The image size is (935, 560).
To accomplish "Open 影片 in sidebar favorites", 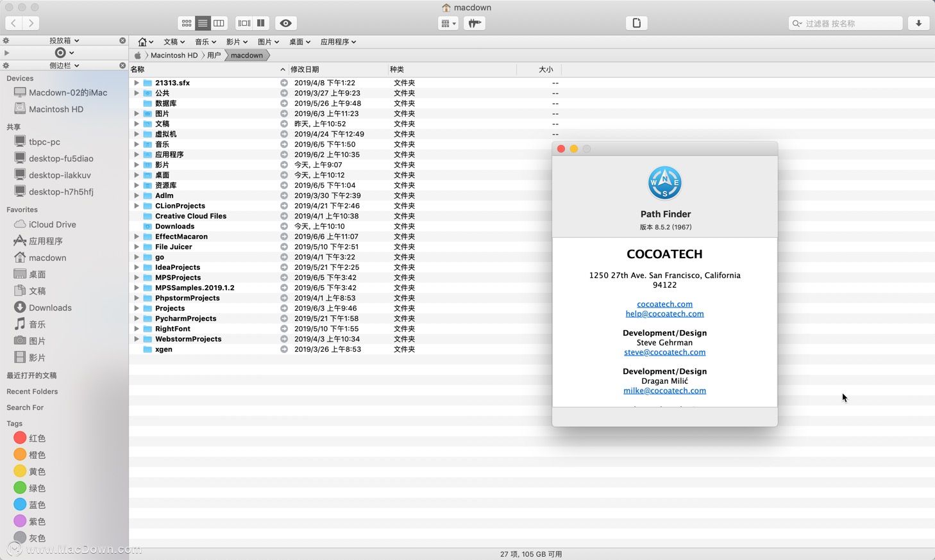I will pyautogui.click(x=29, y=358).
